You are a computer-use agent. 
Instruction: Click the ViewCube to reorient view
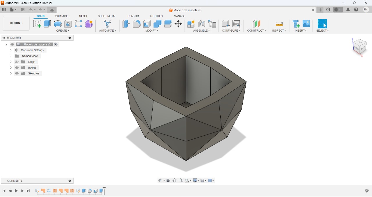tap(359, 46)
